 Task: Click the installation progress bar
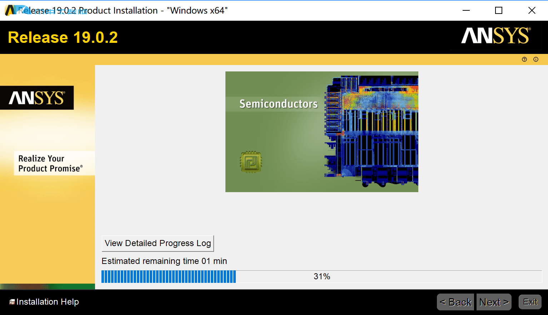click(322, 276)
